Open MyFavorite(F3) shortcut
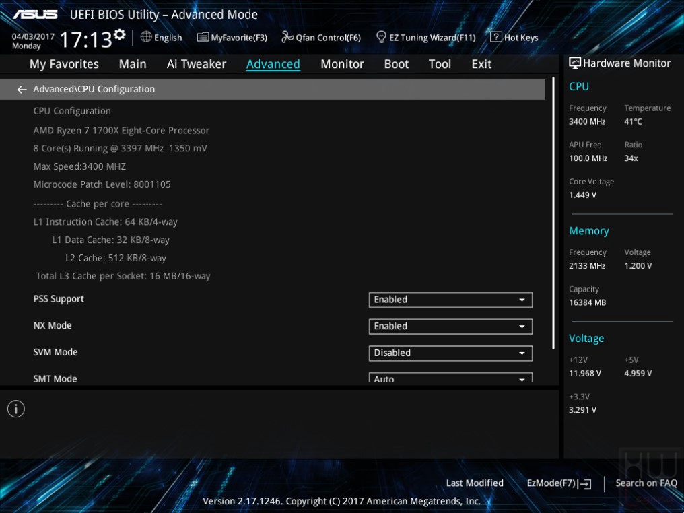 pyautogui.click(x=232, y=38)
